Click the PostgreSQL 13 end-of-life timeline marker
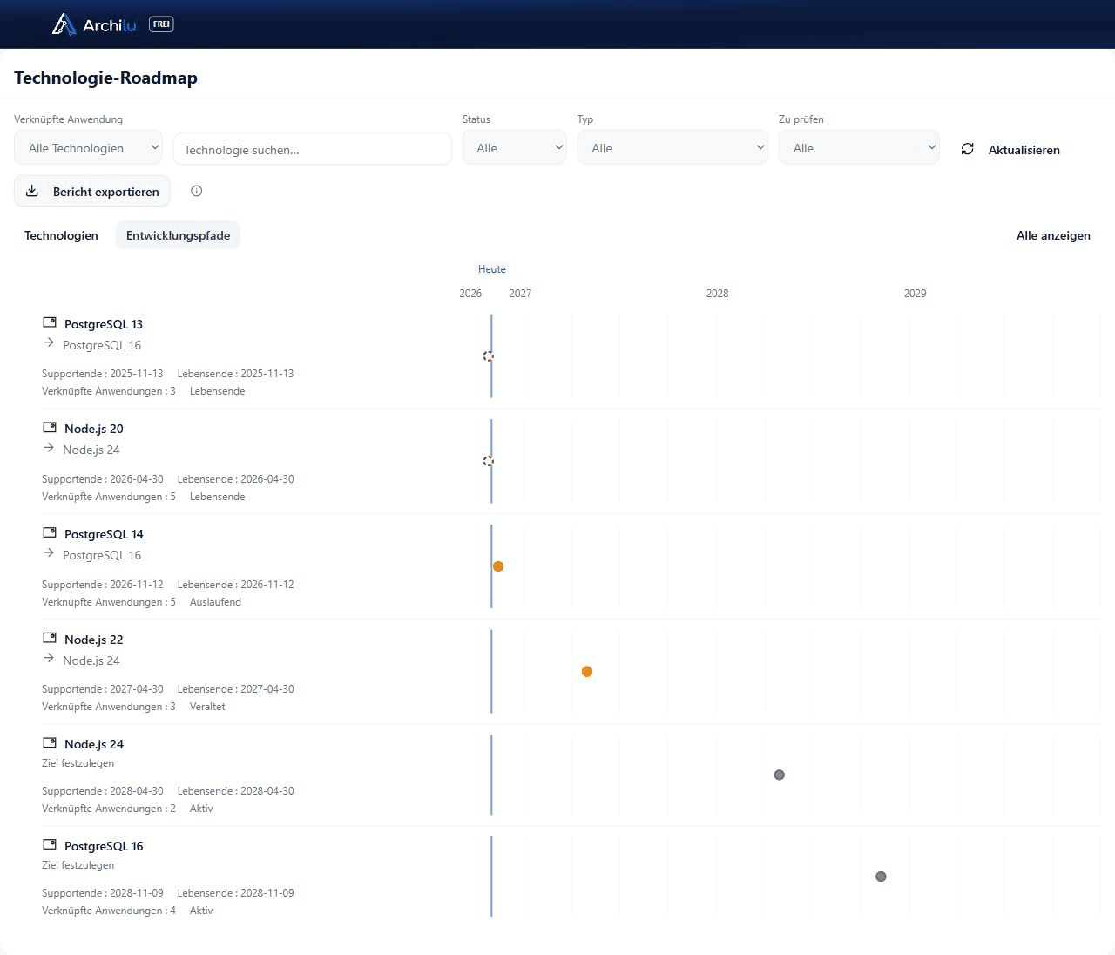Image resolution: width=1115 pixels, height=955 pixels. (489, 356)
